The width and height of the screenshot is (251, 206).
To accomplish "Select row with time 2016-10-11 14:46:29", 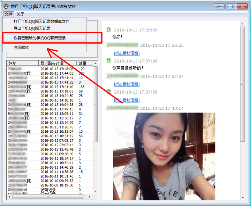I will 50,168.
